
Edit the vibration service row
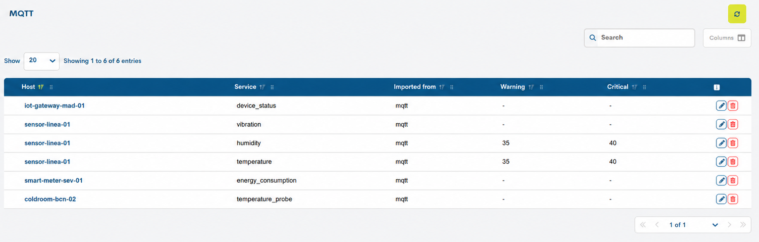pos(721,124)
